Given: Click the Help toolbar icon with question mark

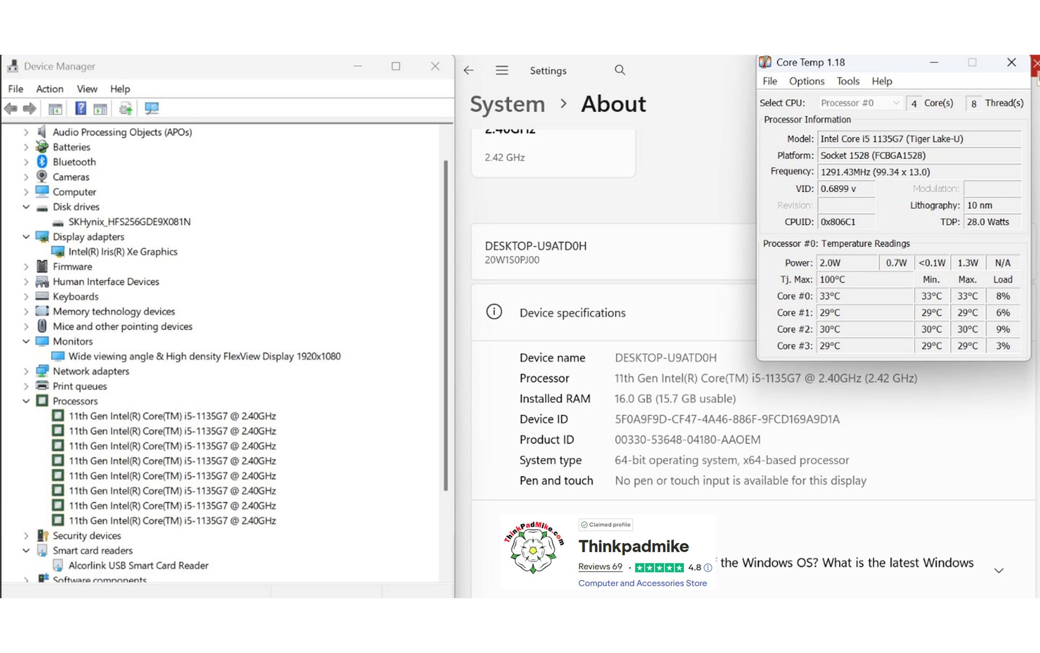Looking at the screenshot, I should point(80,109).
